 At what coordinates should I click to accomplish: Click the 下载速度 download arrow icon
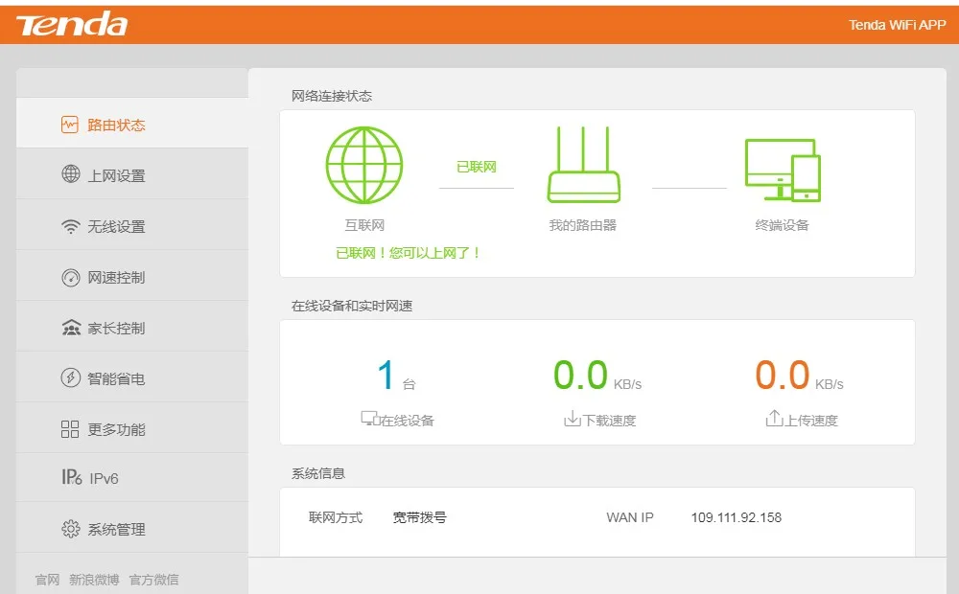(x=572, y=419)
